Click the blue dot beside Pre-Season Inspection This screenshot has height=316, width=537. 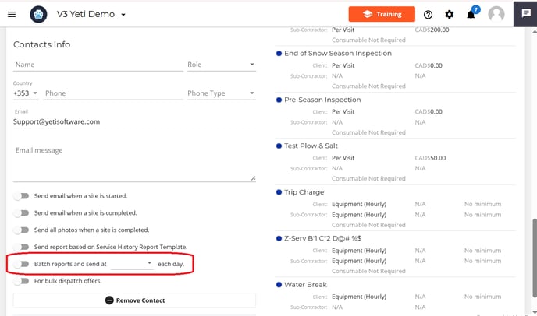point(279,100)
